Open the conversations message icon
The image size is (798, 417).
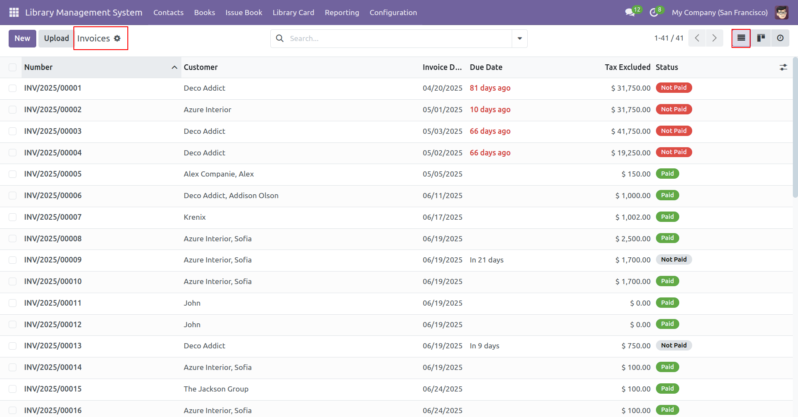630,13
